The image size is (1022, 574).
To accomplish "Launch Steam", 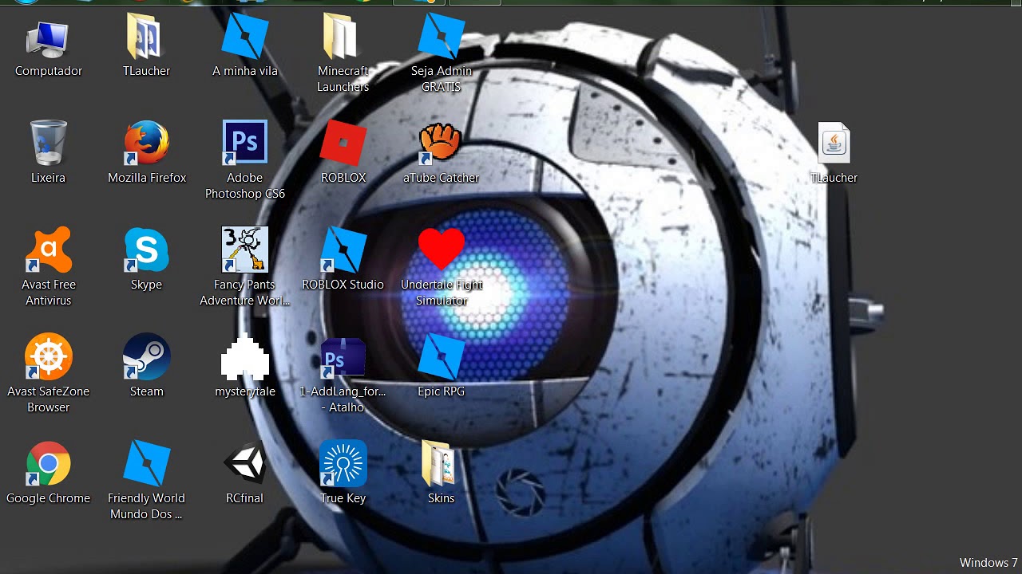I will coord(147,356).
